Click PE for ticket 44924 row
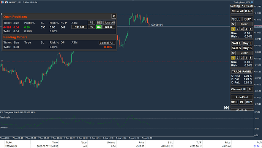 pyautogui.click(x=92, y=27)
